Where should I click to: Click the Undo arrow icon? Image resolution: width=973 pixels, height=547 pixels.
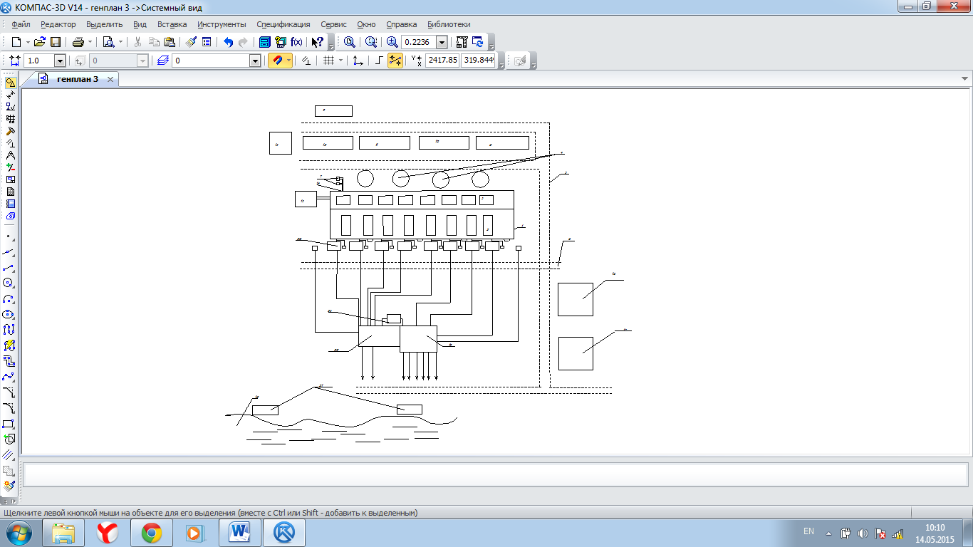pyautogui.click(x=228, y=42)
